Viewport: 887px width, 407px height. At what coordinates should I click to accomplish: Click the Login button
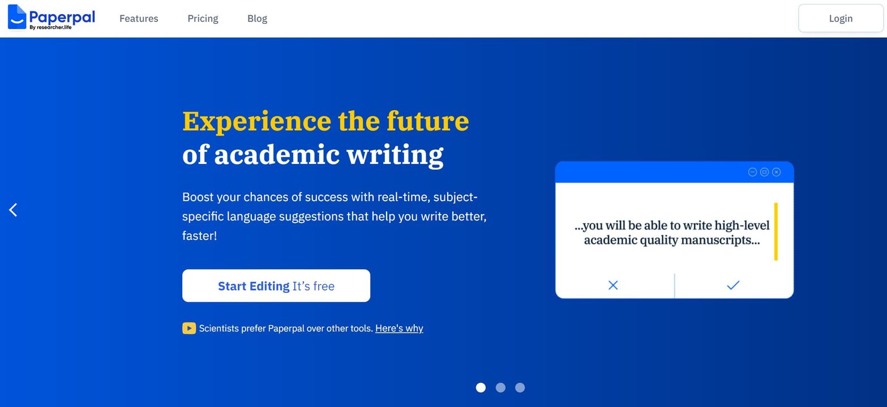click(x=841, y=18)
